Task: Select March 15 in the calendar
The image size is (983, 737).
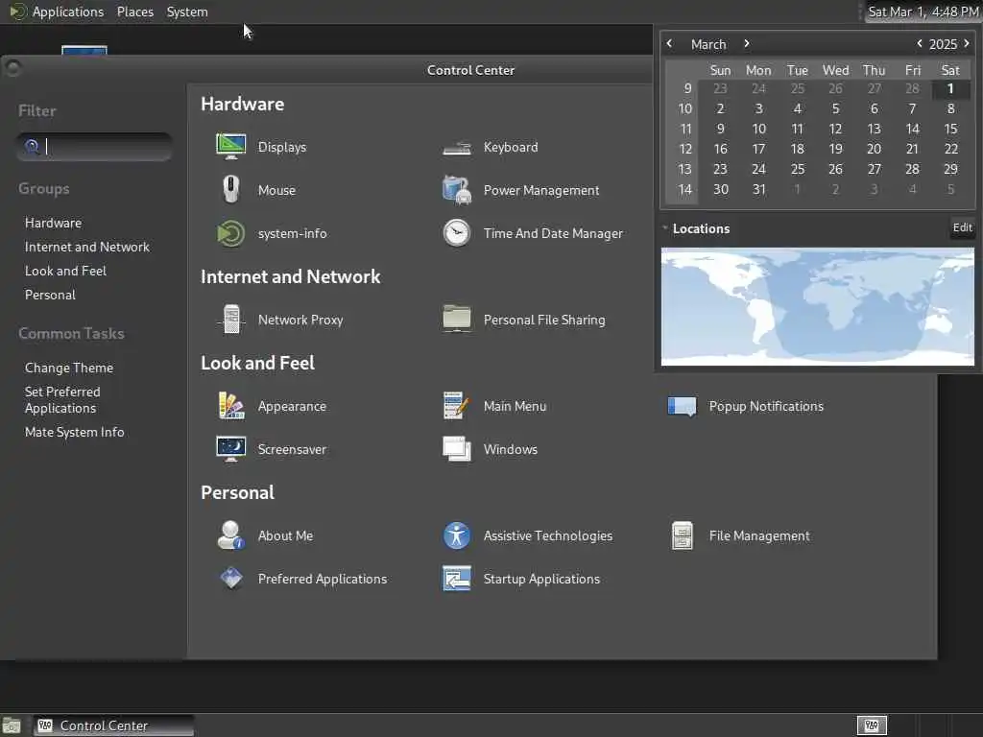Action: pos(950,129)
